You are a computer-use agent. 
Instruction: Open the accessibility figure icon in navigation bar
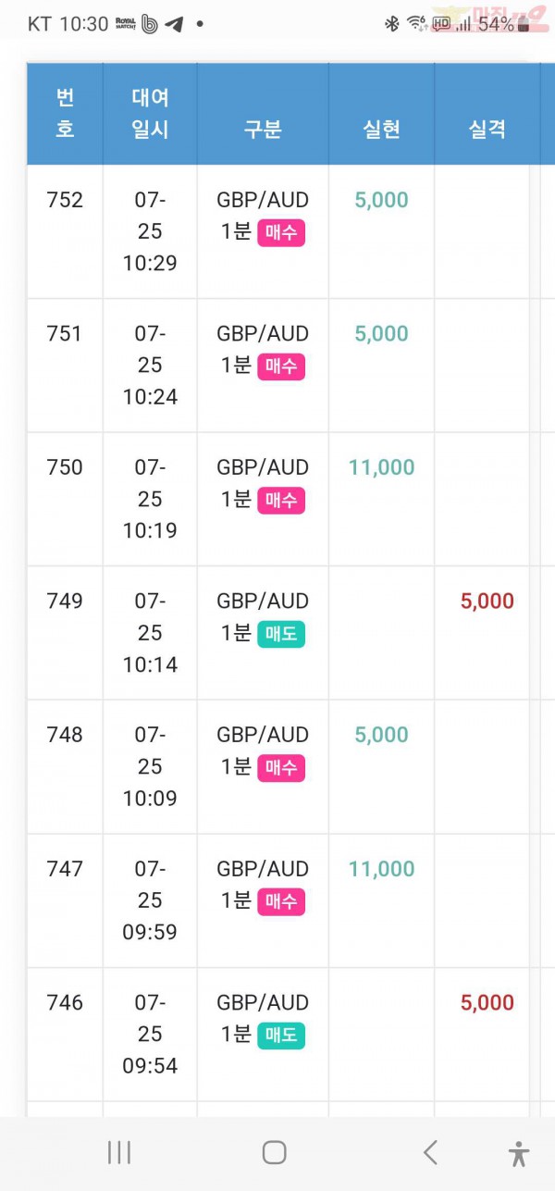point(519,1153)
